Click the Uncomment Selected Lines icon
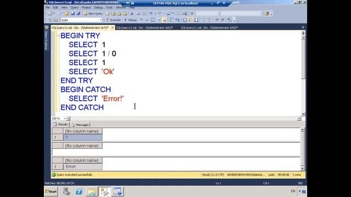351x197 pixels. pyautogui.click(x=209, y=20)
